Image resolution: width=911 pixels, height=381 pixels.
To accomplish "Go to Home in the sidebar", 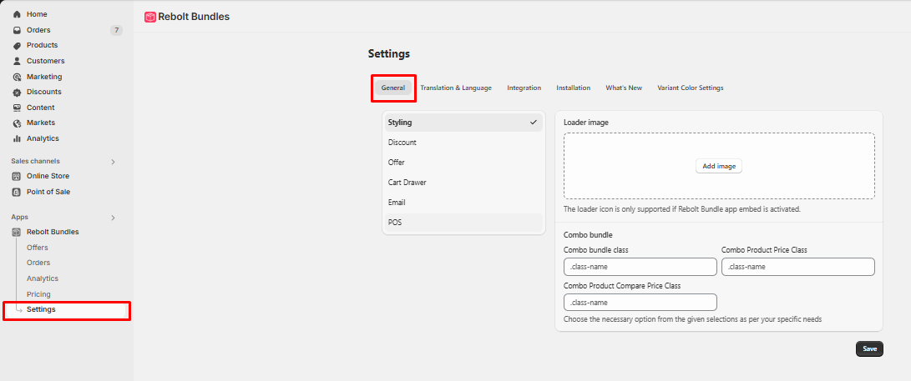I will coord(38,14).
